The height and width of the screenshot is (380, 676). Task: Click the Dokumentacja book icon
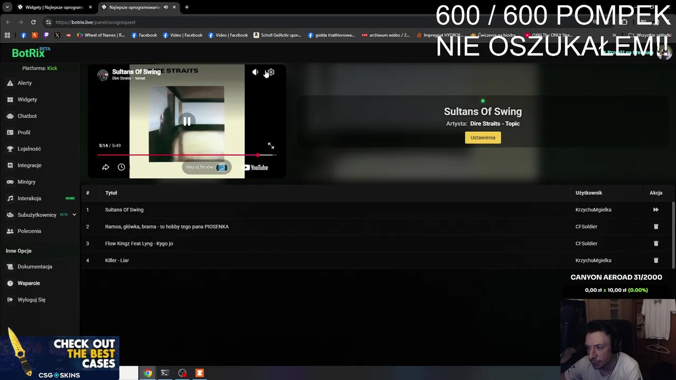coord(10,267)
